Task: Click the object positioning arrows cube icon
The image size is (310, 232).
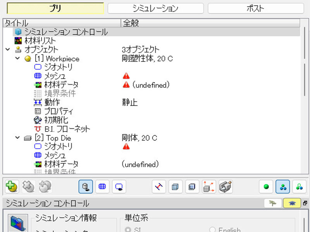Action: [209, 187]
